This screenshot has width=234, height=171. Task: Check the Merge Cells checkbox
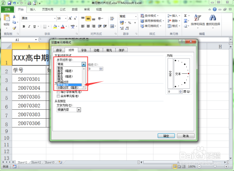pyautogui.click(x=58, y=96)
